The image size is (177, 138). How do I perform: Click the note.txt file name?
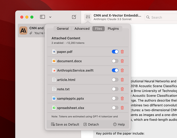pyautogui.click(x=63, y=89)
